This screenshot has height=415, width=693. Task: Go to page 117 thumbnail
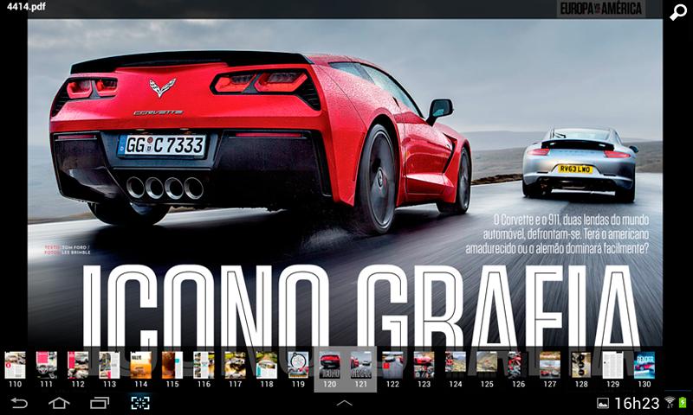[x=235, y=365]
